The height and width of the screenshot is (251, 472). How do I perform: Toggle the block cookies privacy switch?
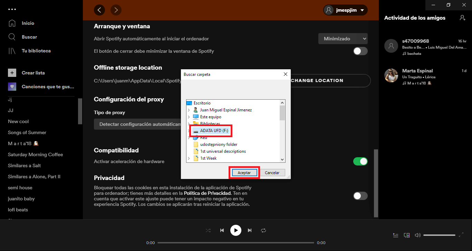[360, 196]
